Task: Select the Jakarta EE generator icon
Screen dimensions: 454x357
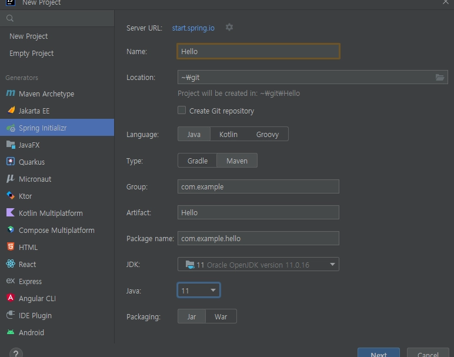Action: tap(10, 111)
